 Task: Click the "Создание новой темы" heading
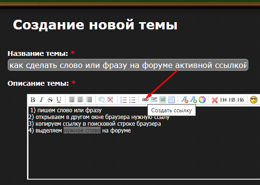click(x=95, y=25)
